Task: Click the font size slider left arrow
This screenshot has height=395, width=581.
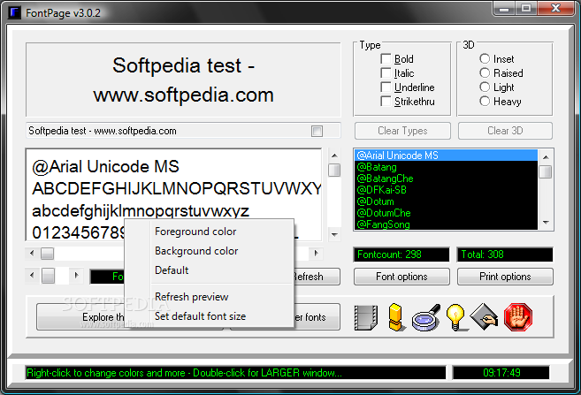Action: tap(32, 276)
